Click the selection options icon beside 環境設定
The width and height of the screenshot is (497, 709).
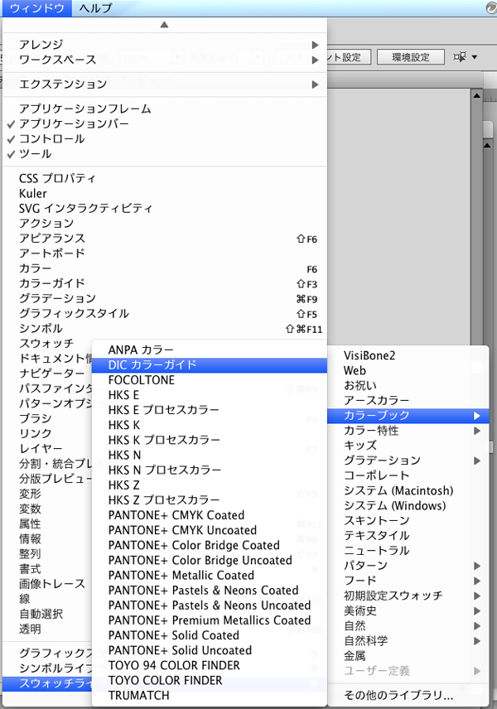click(464, 57)
